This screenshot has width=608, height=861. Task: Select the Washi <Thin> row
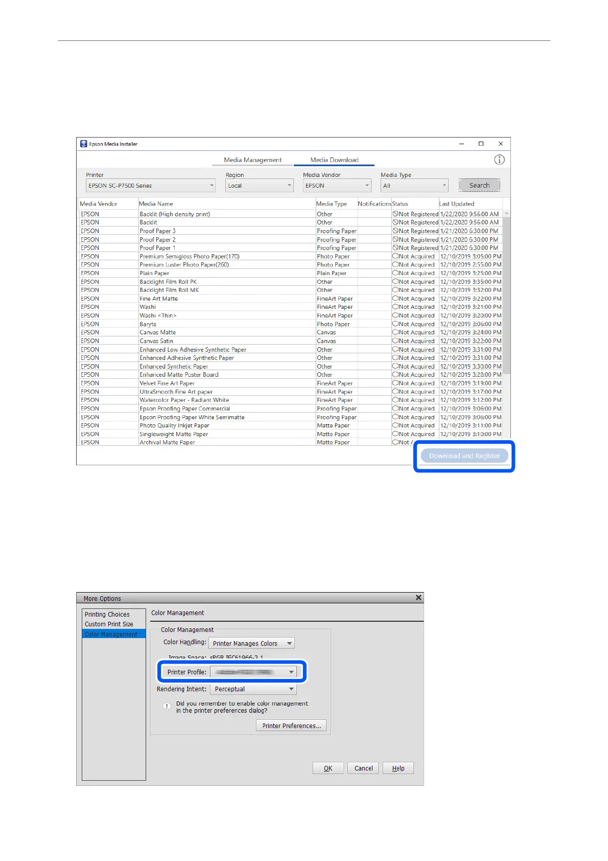[x=291, y=315]
